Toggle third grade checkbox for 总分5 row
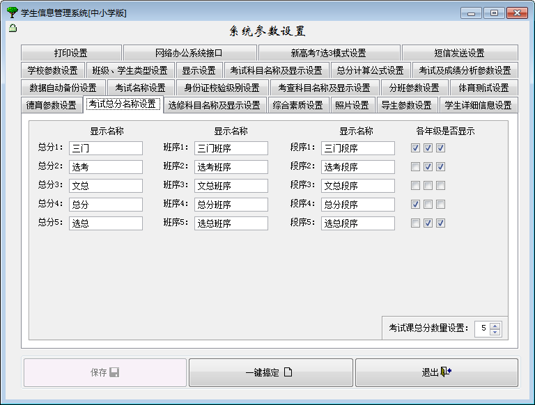The image size is (535, 405). (x=441, y=223)
